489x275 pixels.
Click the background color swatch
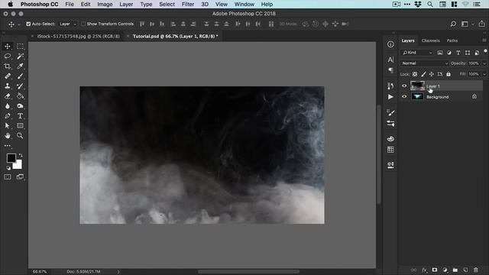click(18, 165)
